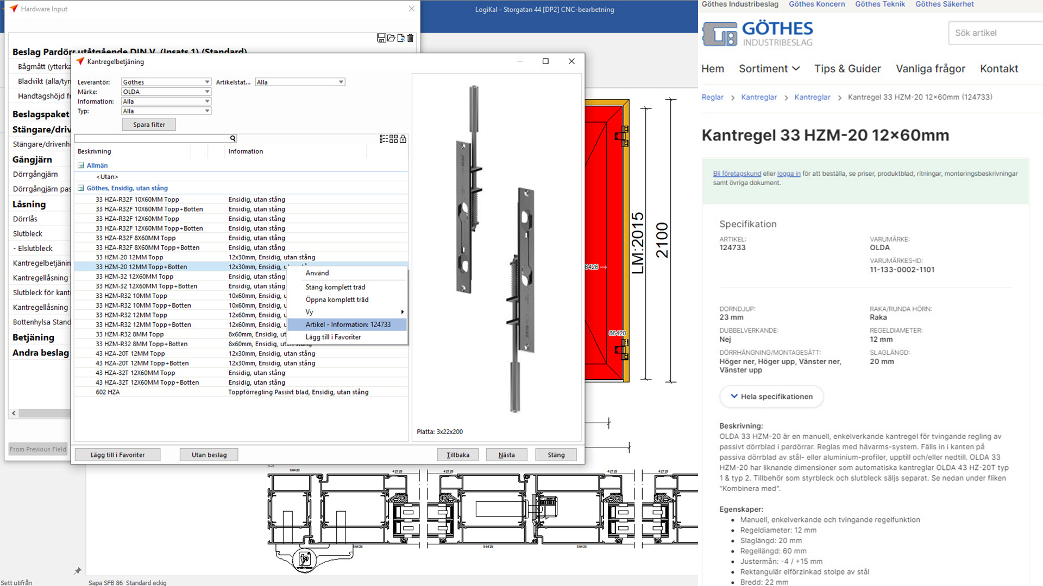
Task: Click the search magnifier icon in Kantregelbetjäning
Action: pyautogui.click(x=233, y=138)
